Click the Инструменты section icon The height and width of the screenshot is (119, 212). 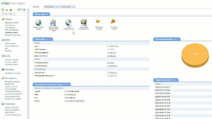(x=3, y=78)
